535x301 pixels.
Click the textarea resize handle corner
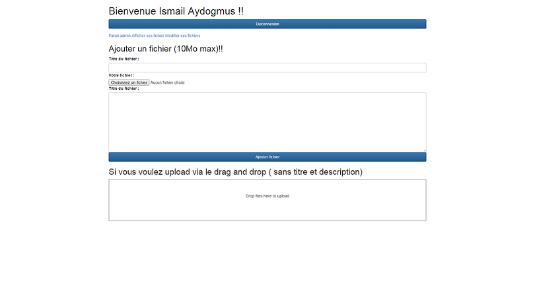(425, 150)
